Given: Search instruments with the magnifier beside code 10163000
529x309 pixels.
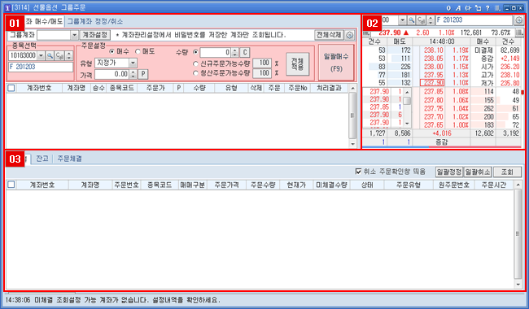Looking at the screenshot, I should 50,55.
